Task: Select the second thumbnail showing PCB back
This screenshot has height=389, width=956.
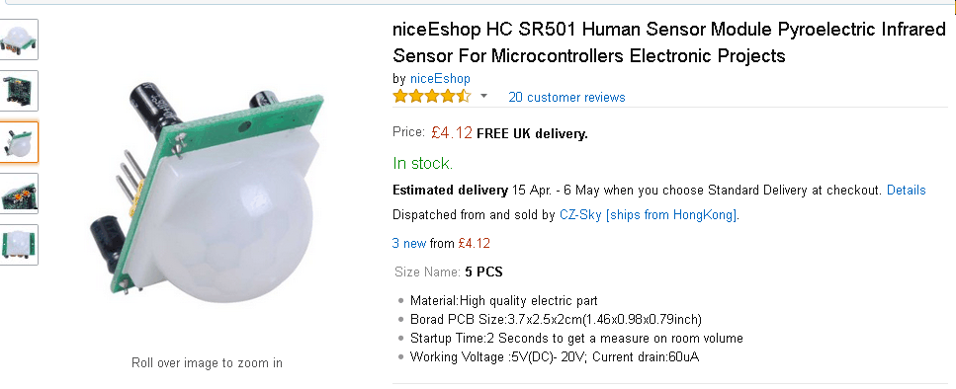Action: coord(19,91)
